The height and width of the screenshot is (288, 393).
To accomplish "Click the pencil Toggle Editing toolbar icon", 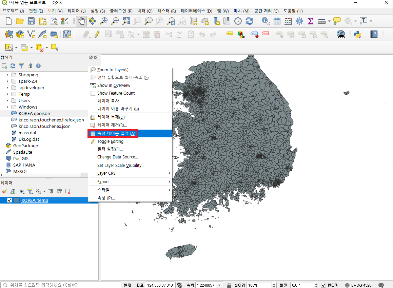I will tap(97, 34).
